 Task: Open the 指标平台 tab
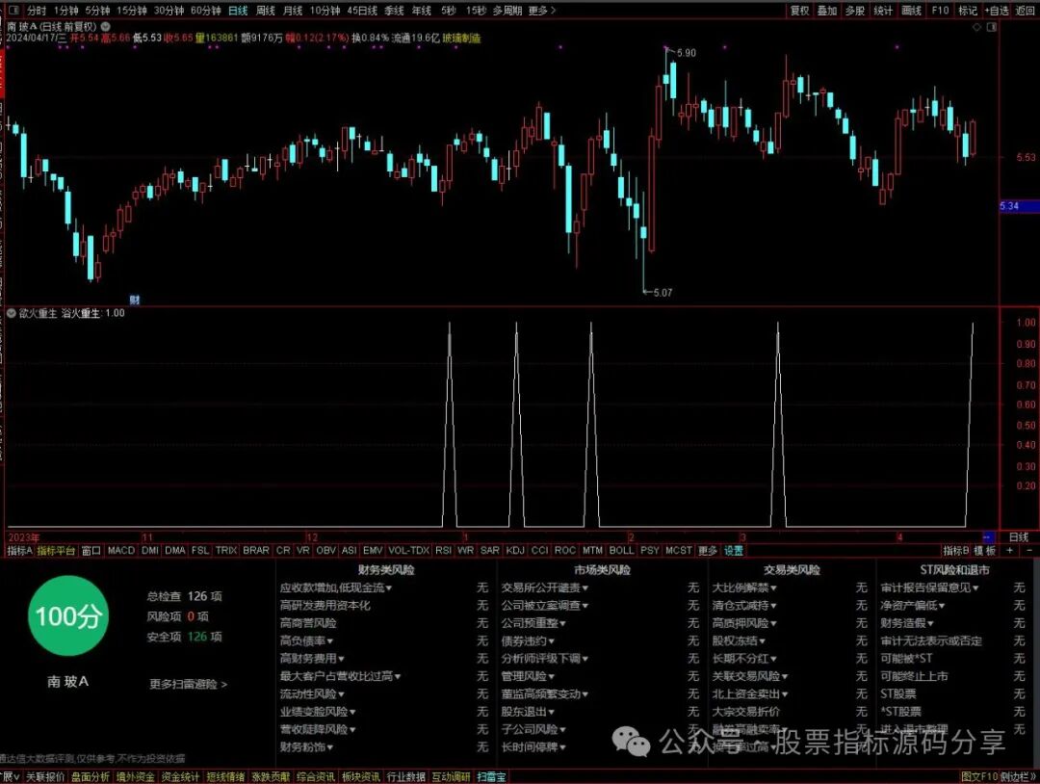pyautogui.click(x=56, y=551)
